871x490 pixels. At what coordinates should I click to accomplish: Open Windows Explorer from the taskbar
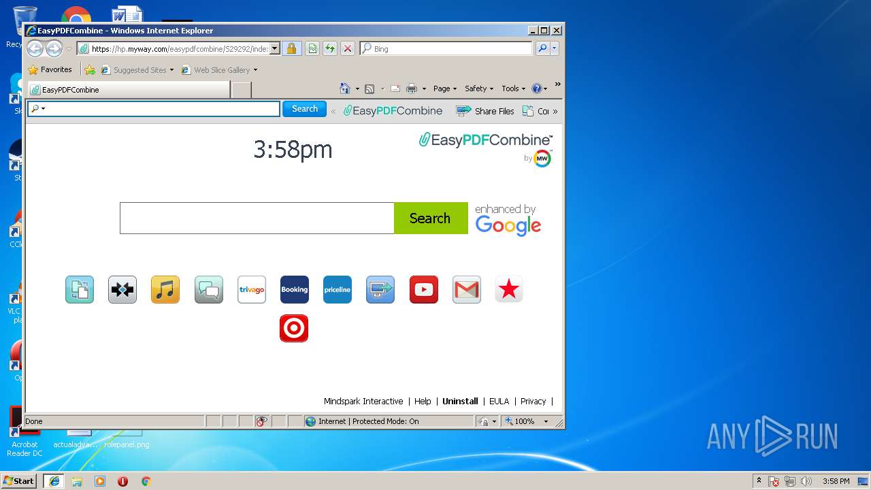pyautogui.click(x=77, y=481)
